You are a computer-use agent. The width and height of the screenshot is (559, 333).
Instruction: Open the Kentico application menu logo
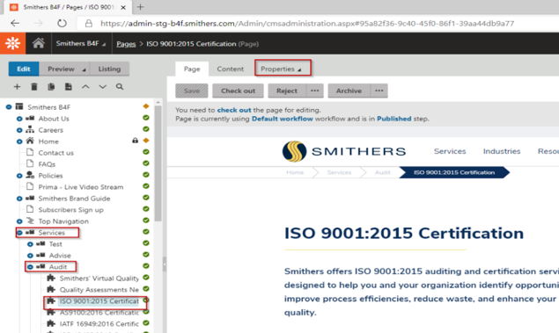(13, 43)
